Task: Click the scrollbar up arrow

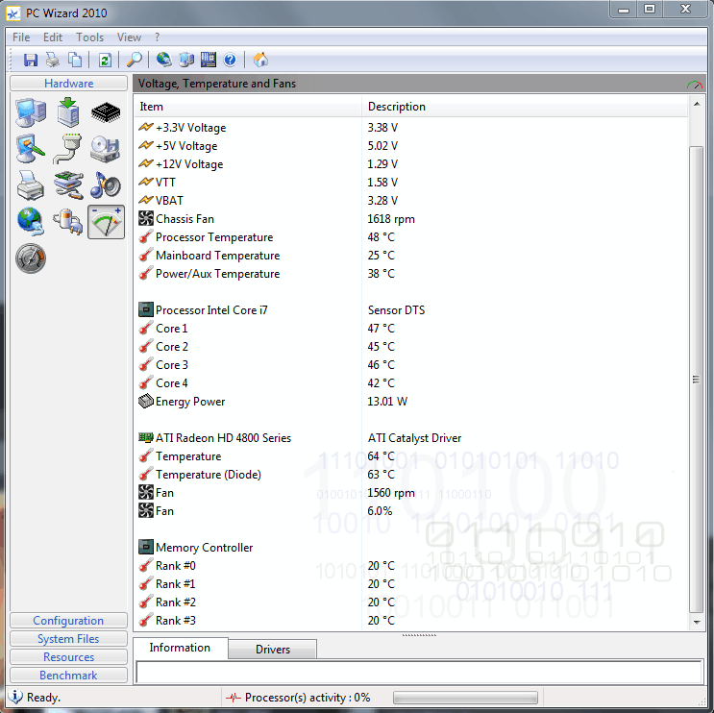Action: coord(697,105)
